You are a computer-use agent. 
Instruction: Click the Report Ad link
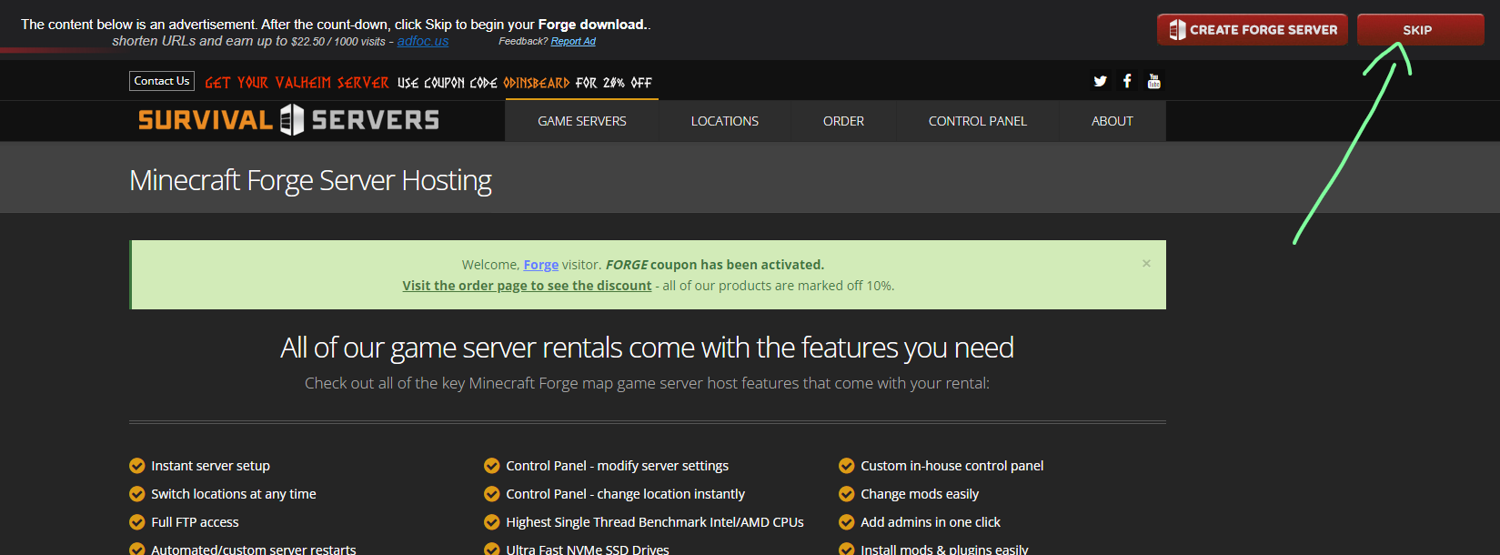click(x=573, y=41)
